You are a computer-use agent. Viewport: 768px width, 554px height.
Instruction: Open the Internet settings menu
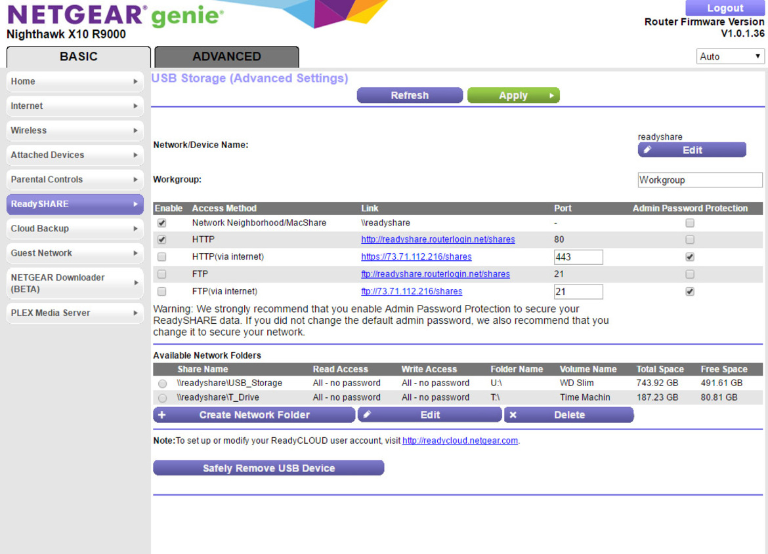75,106
